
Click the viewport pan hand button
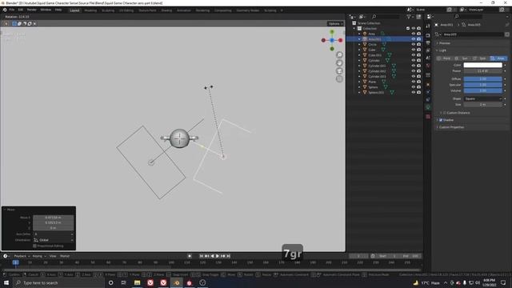click(x=339, y=63)
